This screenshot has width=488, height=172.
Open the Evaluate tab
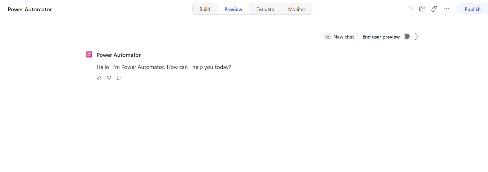click(x=265, y=9)
